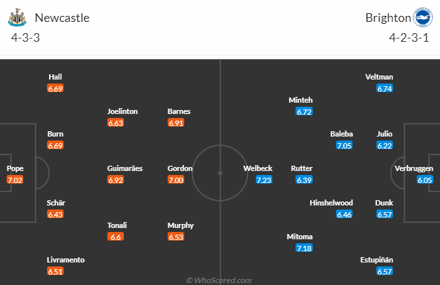Click Veltman's 6.74 rating badge

click(385, 88)
